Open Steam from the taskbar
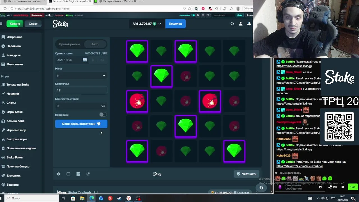Screen dimensions: 359x202 click(119, 198)
